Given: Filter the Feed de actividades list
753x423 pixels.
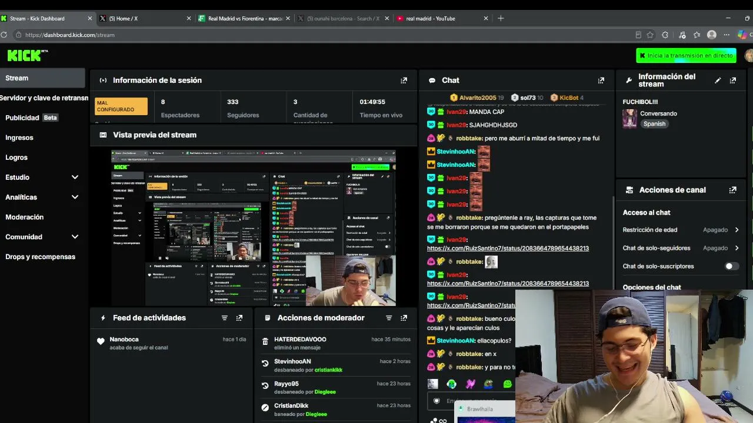Looking at the screenshot, I should 224,318.
